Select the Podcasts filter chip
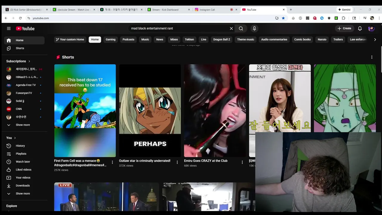The image size is (382, 215). (128, 39)
